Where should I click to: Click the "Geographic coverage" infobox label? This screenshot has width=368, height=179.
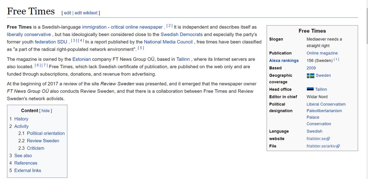pyautogui.click(x=281, y=79)
